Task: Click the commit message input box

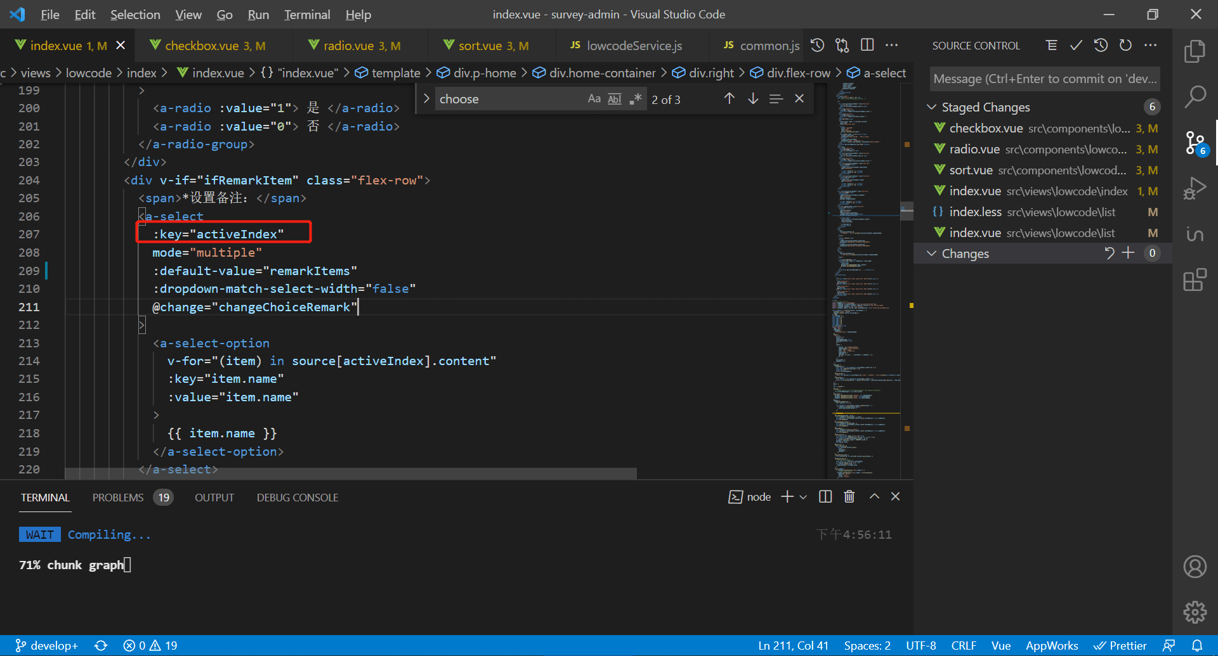Action: [1045, 79]
